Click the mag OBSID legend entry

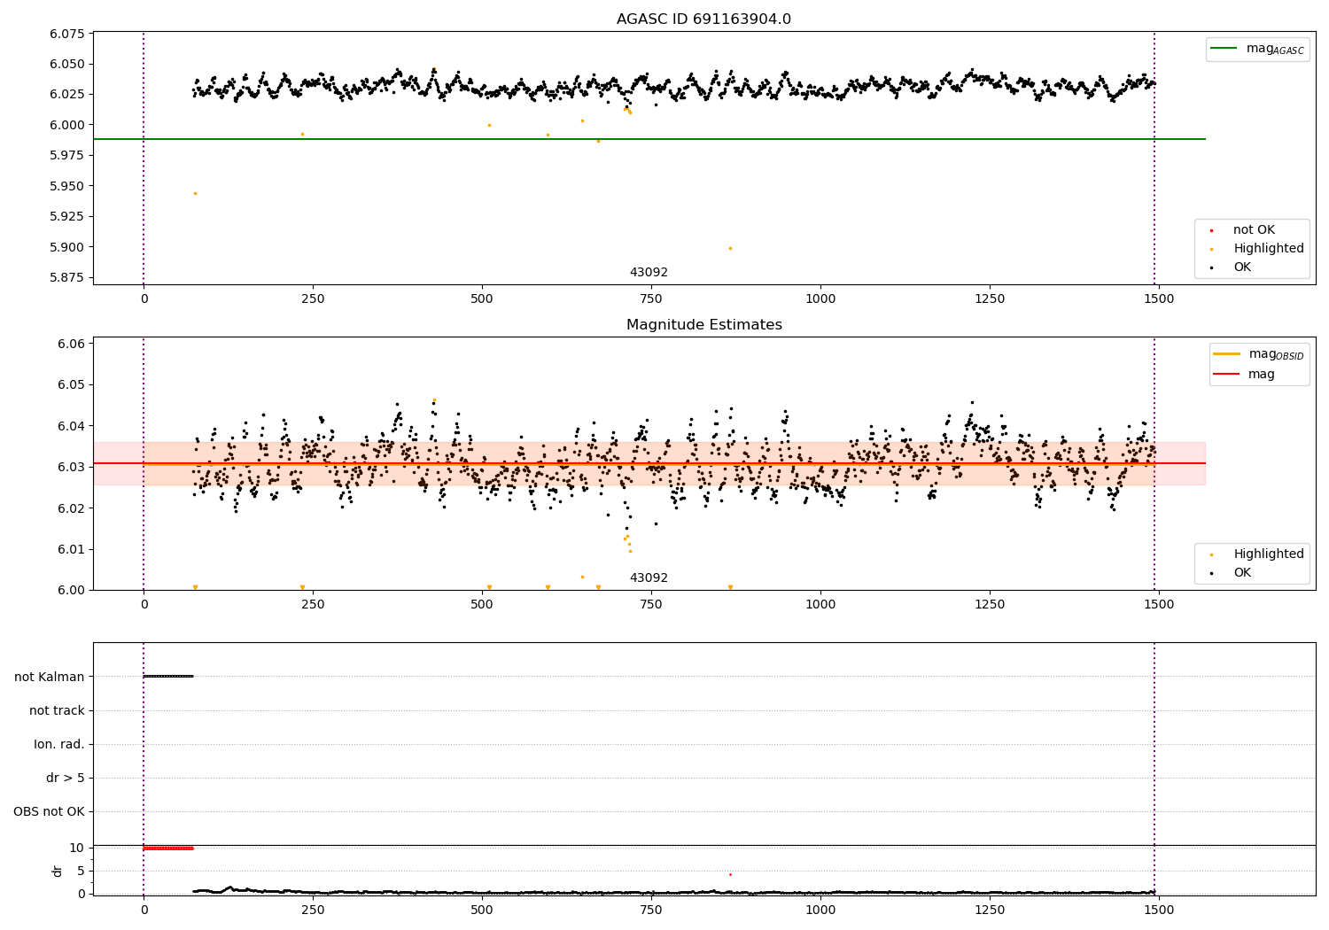[x=1259, y=354]
